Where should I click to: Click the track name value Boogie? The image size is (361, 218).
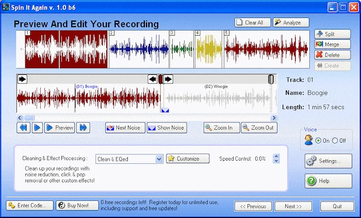coord(318,93)
